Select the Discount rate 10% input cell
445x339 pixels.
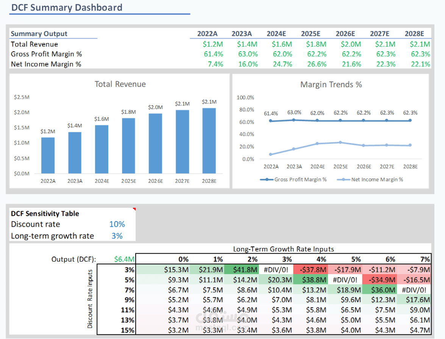(x=117, y=224)
